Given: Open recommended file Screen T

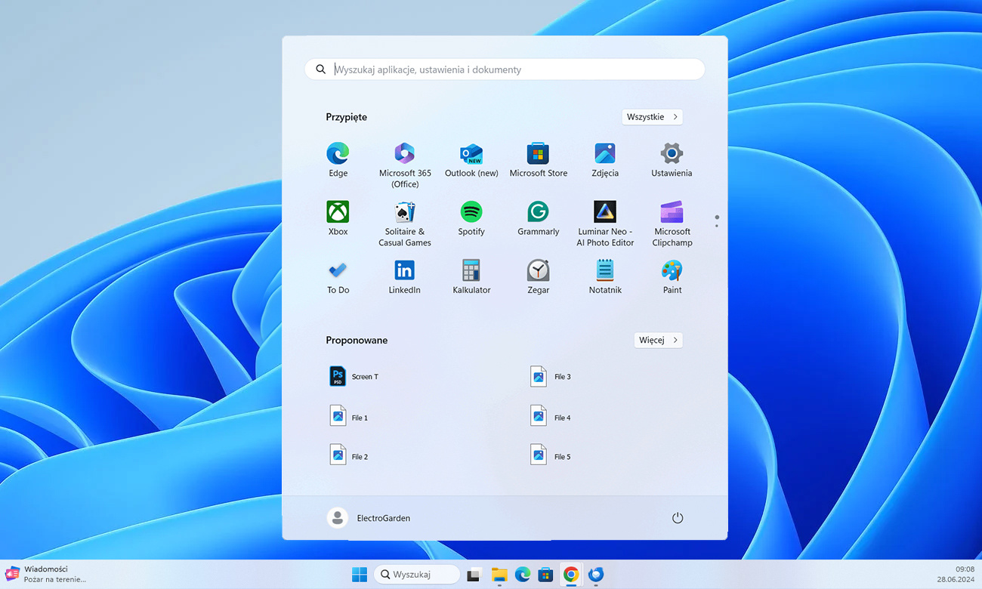Looking at the screenshot, I should 355,376.
